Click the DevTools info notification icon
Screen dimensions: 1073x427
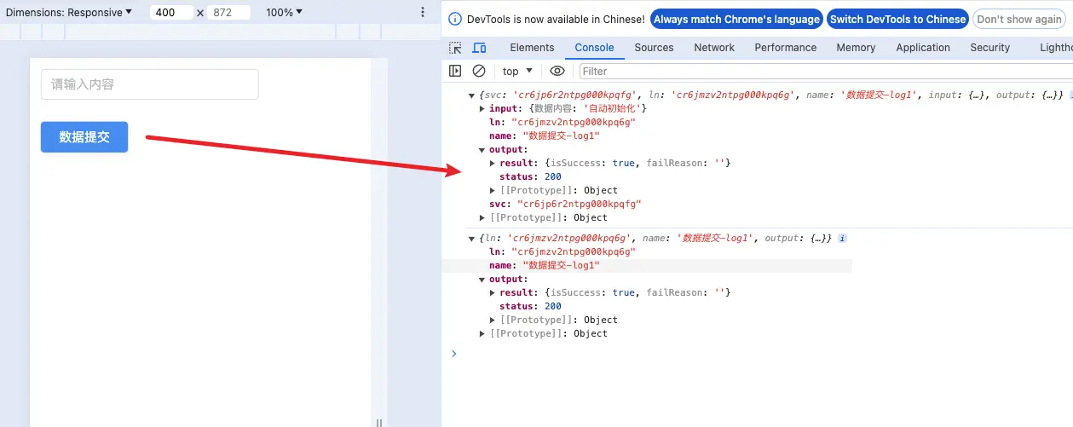[455, 19]
